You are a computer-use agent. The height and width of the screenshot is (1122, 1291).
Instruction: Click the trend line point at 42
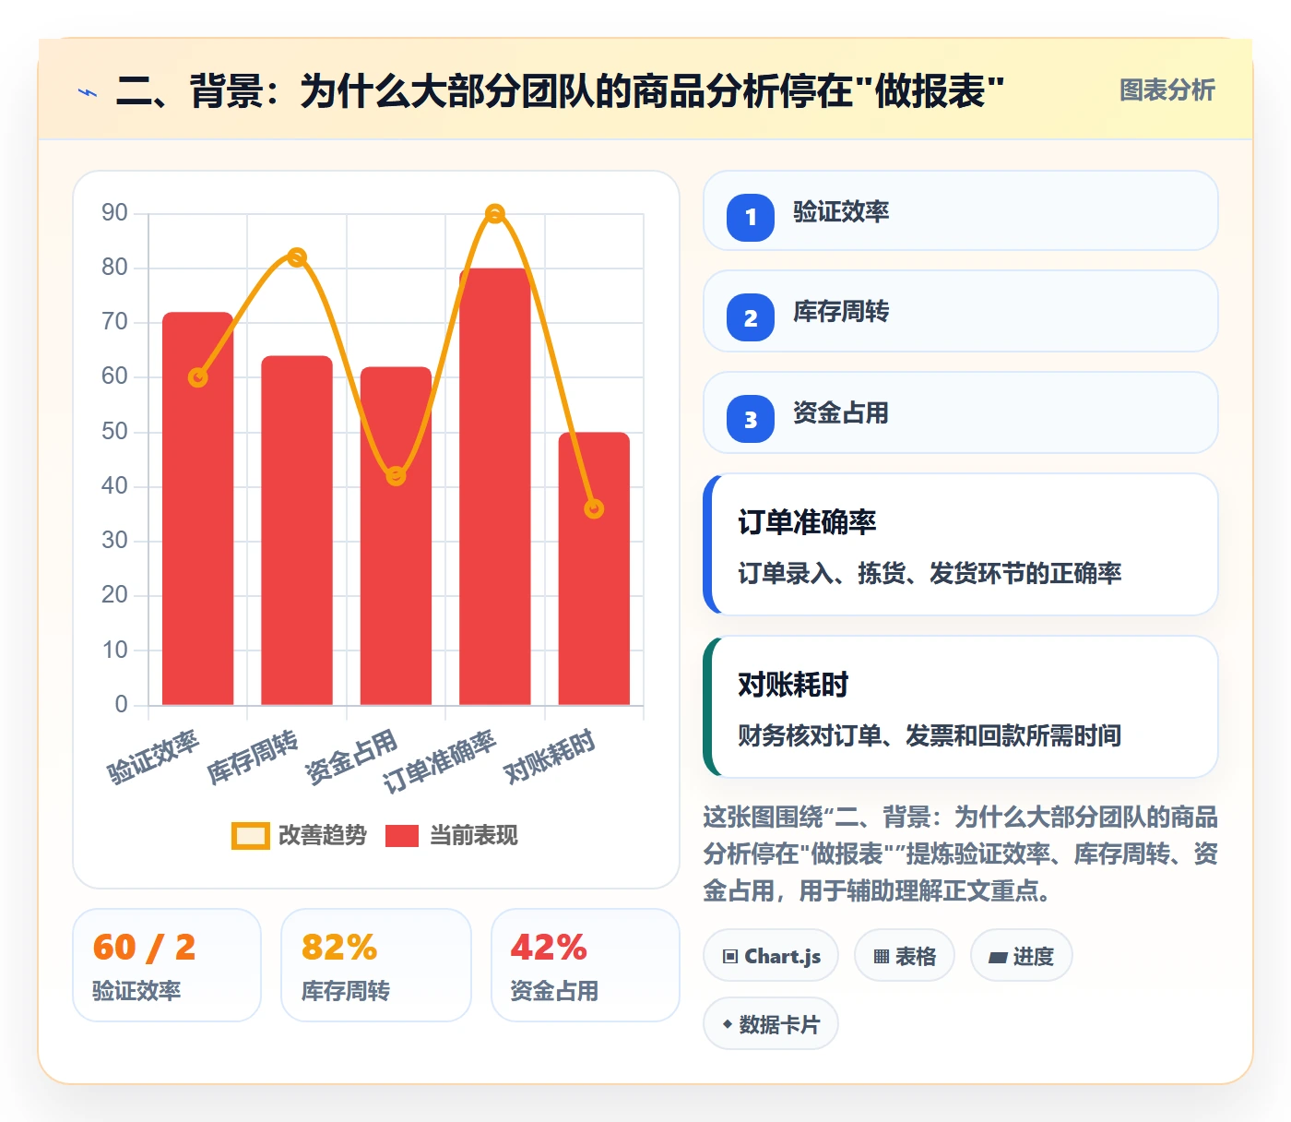[x=396, y=476]
